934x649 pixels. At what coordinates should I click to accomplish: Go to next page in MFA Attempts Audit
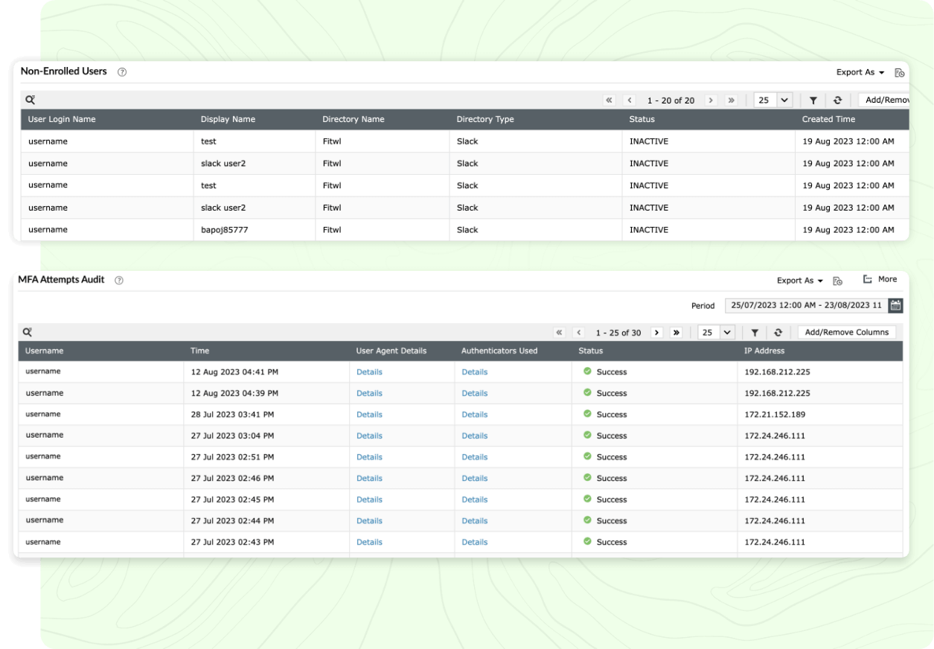pyautogui.click(x=657, y=333)
